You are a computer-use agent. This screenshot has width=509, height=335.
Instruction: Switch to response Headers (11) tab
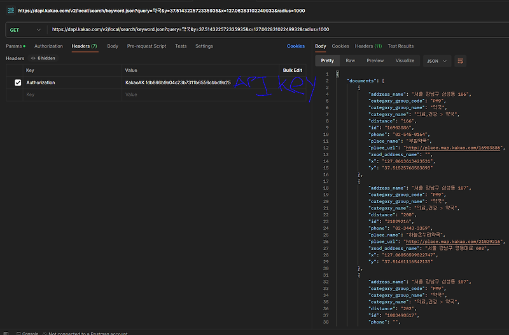368,46
